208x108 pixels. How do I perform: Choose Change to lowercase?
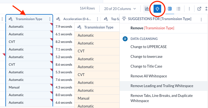click(x=147, y=57)
